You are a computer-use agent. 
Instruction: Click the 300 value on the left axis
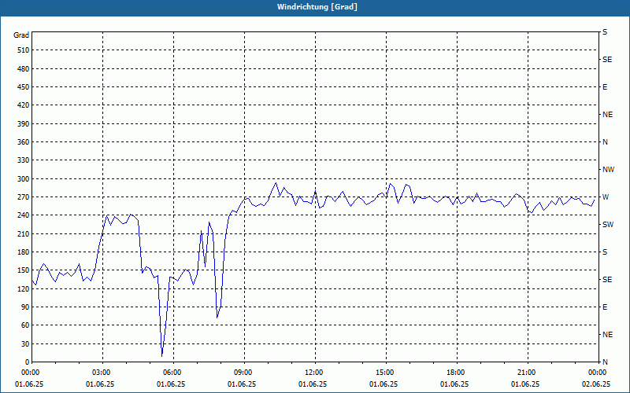coord(24,179)
